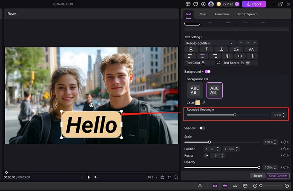
Task: Open the Roboto BoldItalic font dropdown
Action: [210, 43]
